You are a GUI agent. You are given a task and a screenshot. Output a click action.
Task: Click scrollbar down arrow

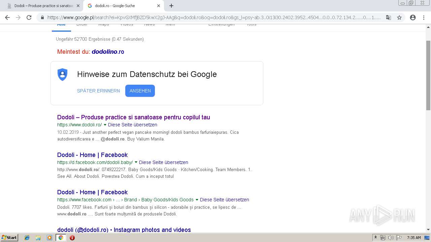click(428, 230)
